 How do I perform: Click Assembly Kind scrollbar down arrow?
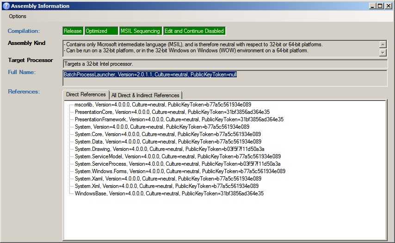(383, 52)
